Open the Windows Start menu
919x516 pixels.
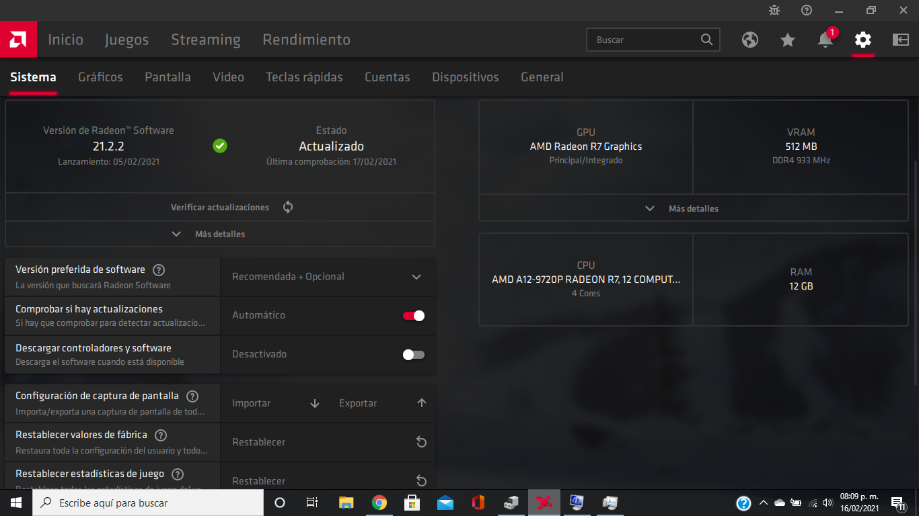click(x=16, y=503)
